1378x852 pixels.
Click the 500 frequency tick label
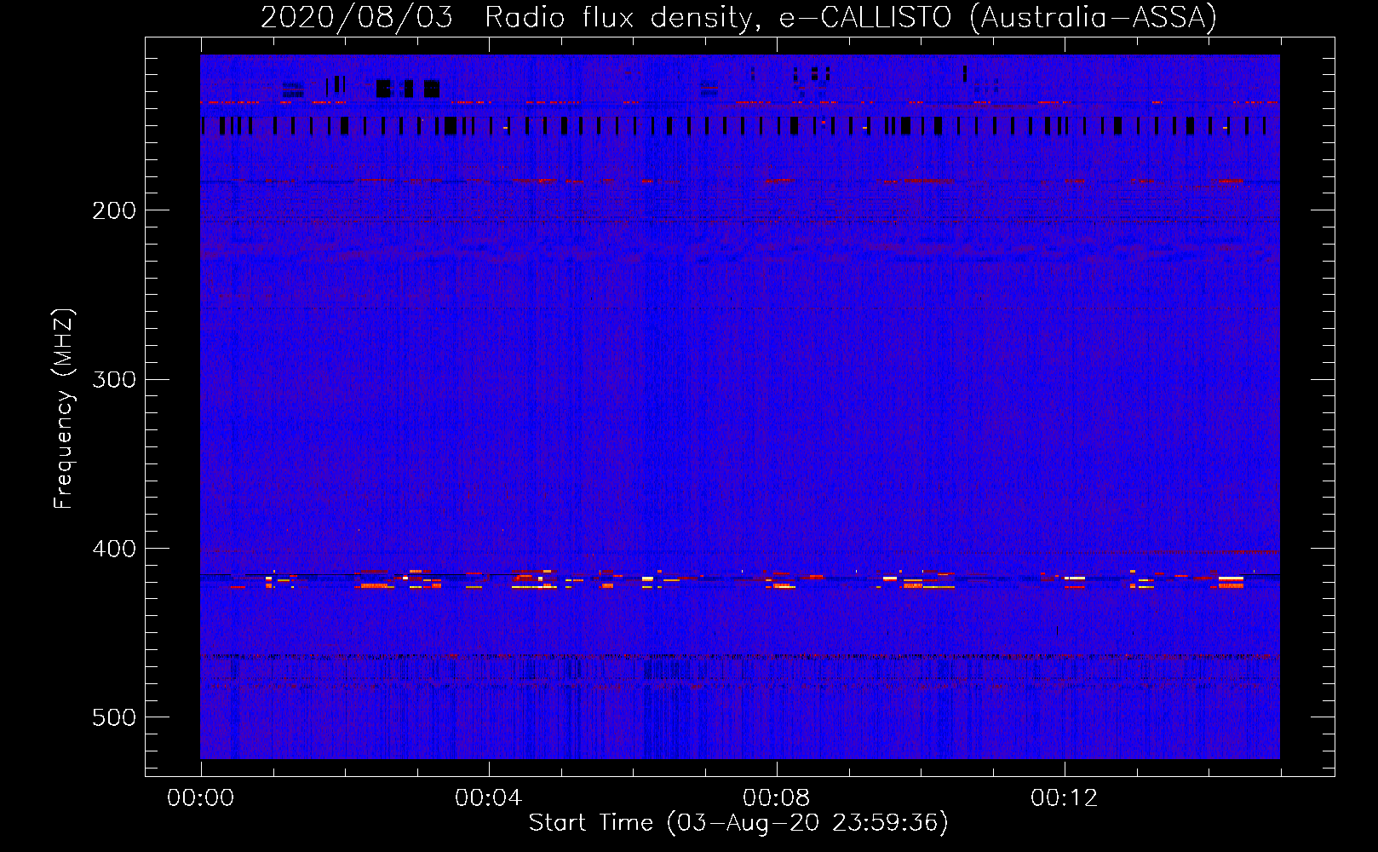[x=114, y=717]
